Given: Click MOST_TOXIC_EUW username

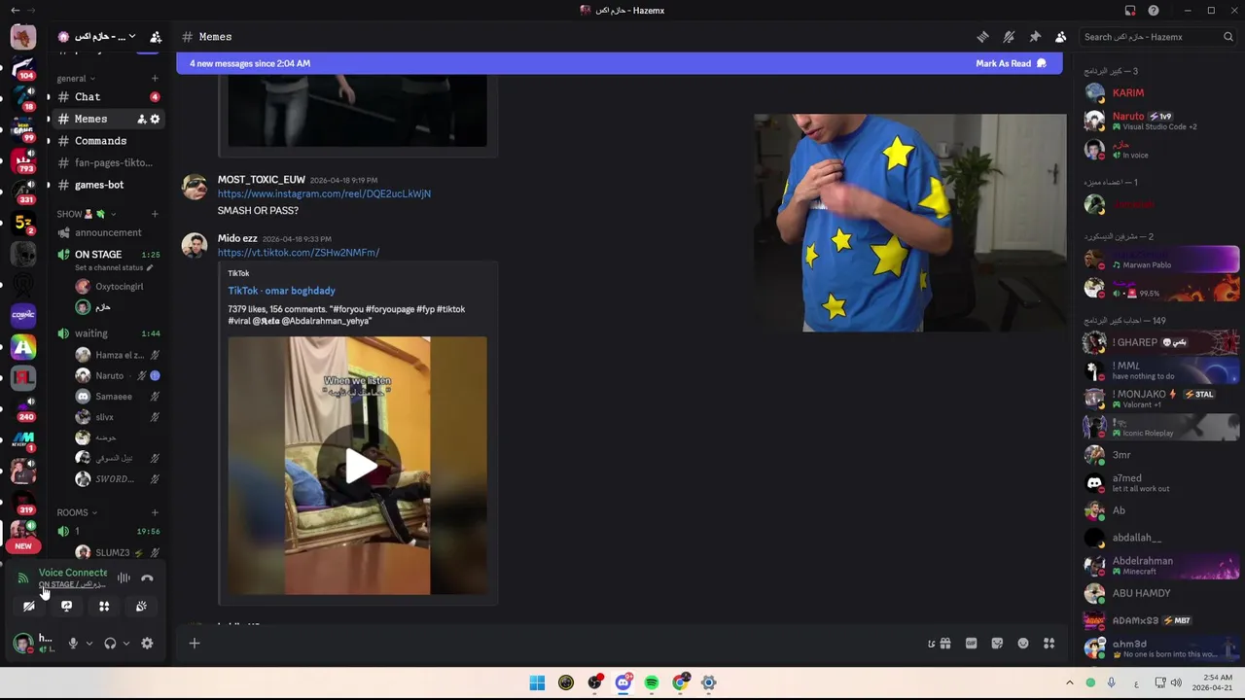Looking at the screenshot, I should click(x=261, y=180).
